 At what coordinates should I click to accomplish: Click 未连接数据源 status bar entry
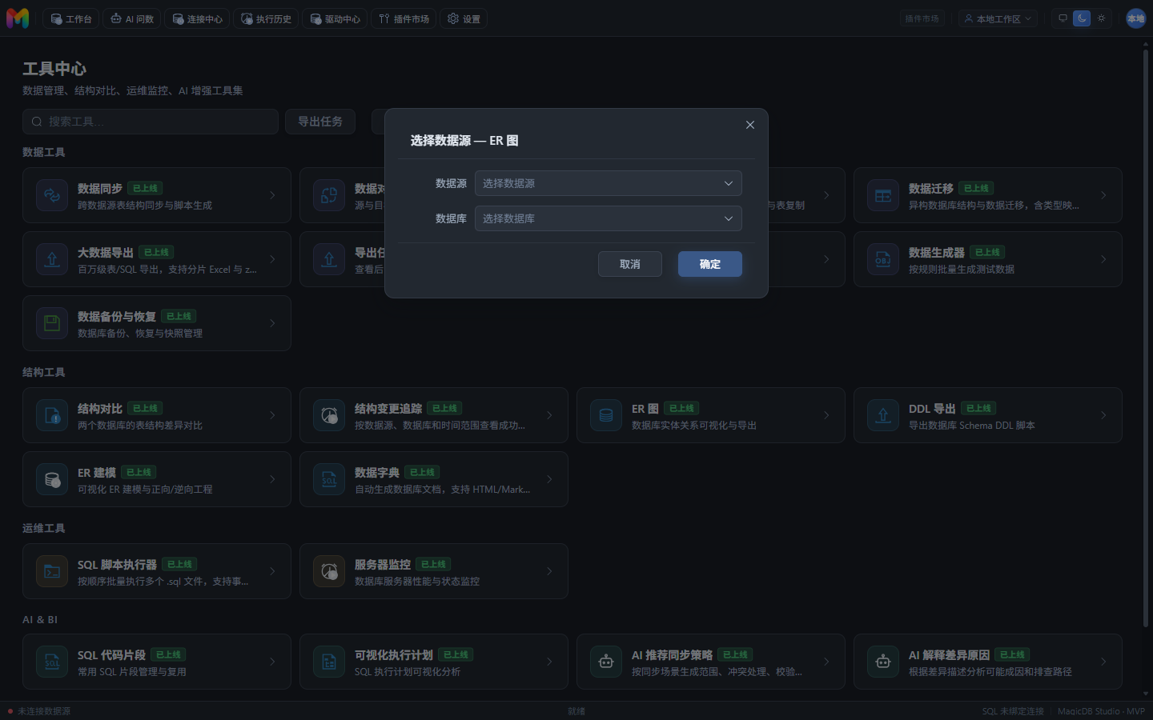(39, 711)
